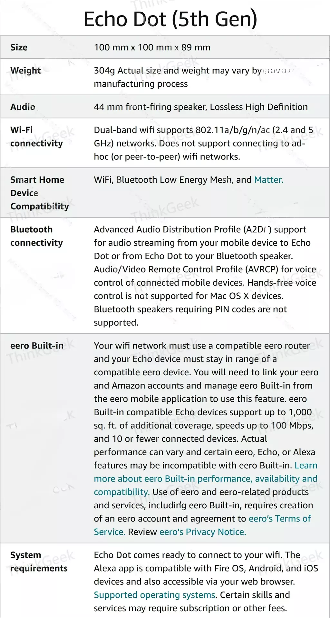330x618 pixels.
Task: Click the Bluetooth connectivity row label
Action: [36, 236]
